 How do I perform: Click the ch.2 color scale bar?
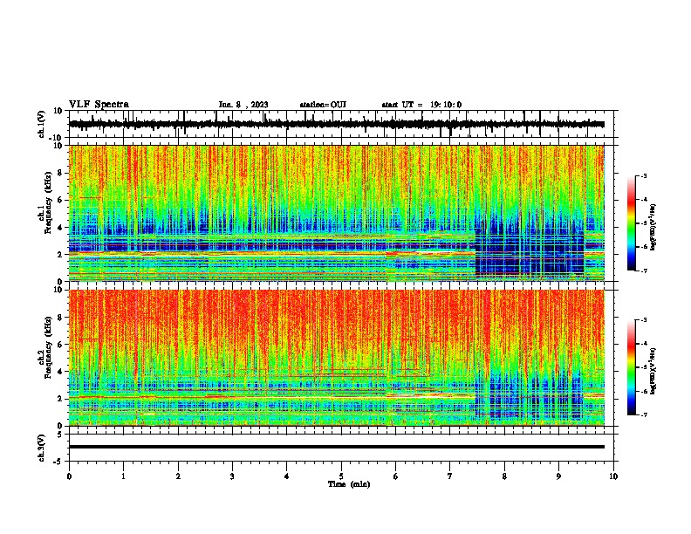(631, 367)
